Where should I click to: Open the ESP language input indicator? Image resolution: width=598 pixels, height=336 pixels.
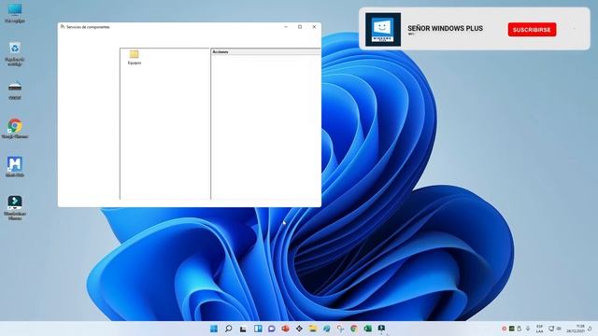[540, 329]
